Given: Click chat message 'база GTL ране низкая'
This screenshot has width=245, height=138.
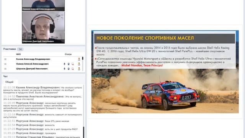Looking at the screenshot, I should click(36, 121).
